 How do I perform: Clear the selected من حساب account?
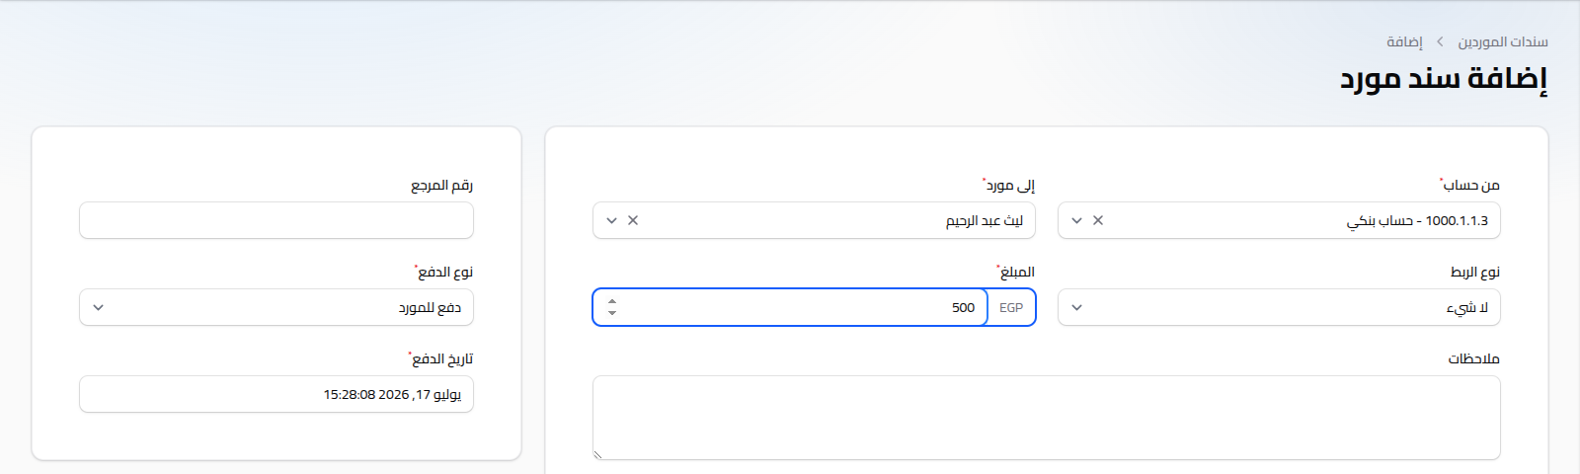click(1098, 220)
